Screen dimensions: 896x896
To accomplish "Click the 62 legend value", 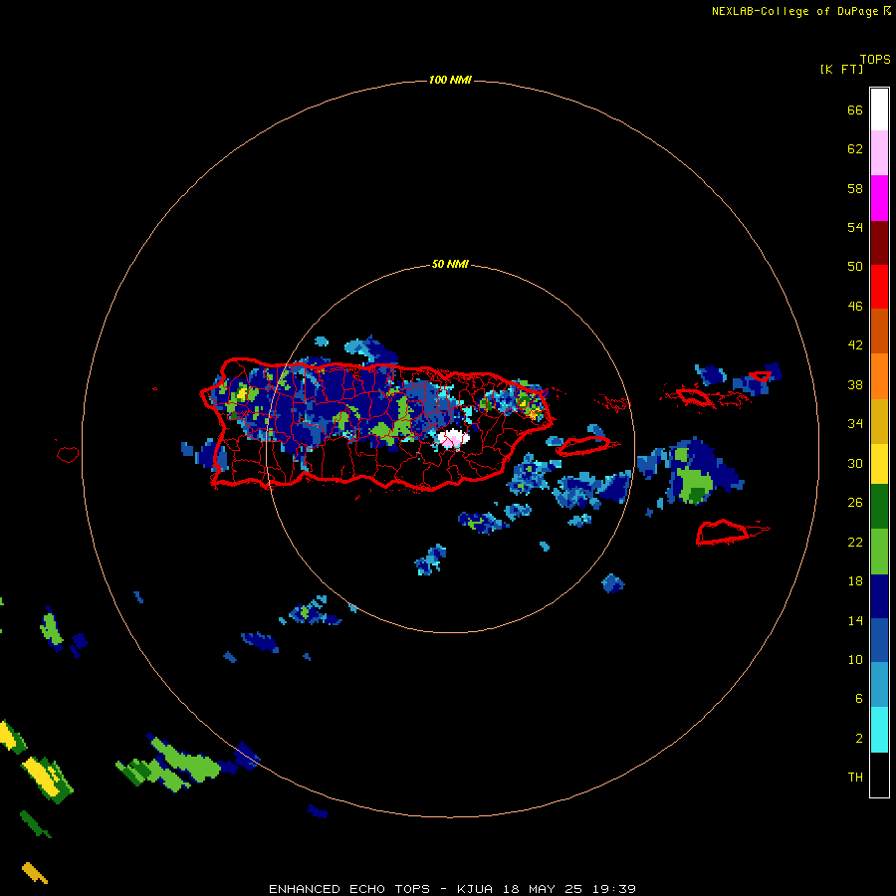I will tap(855, 148).
